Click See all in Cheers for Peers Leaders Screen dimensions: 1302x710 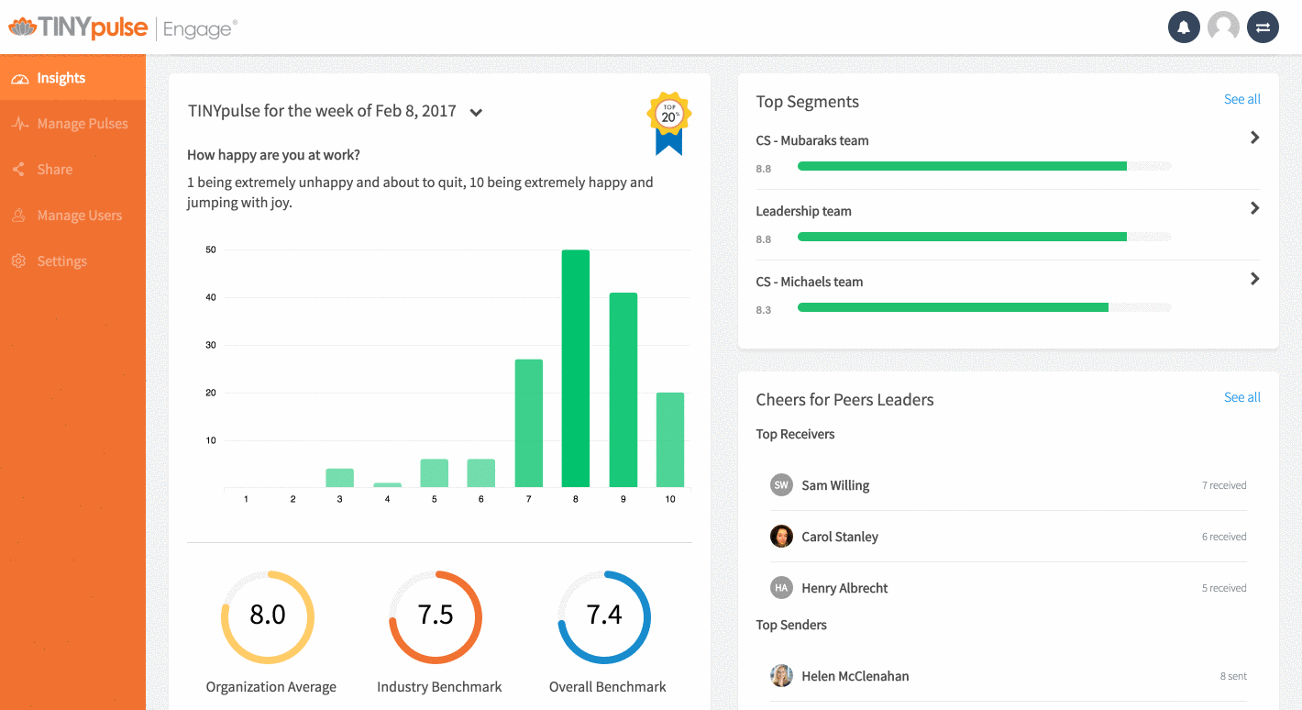click(1242, 397)
